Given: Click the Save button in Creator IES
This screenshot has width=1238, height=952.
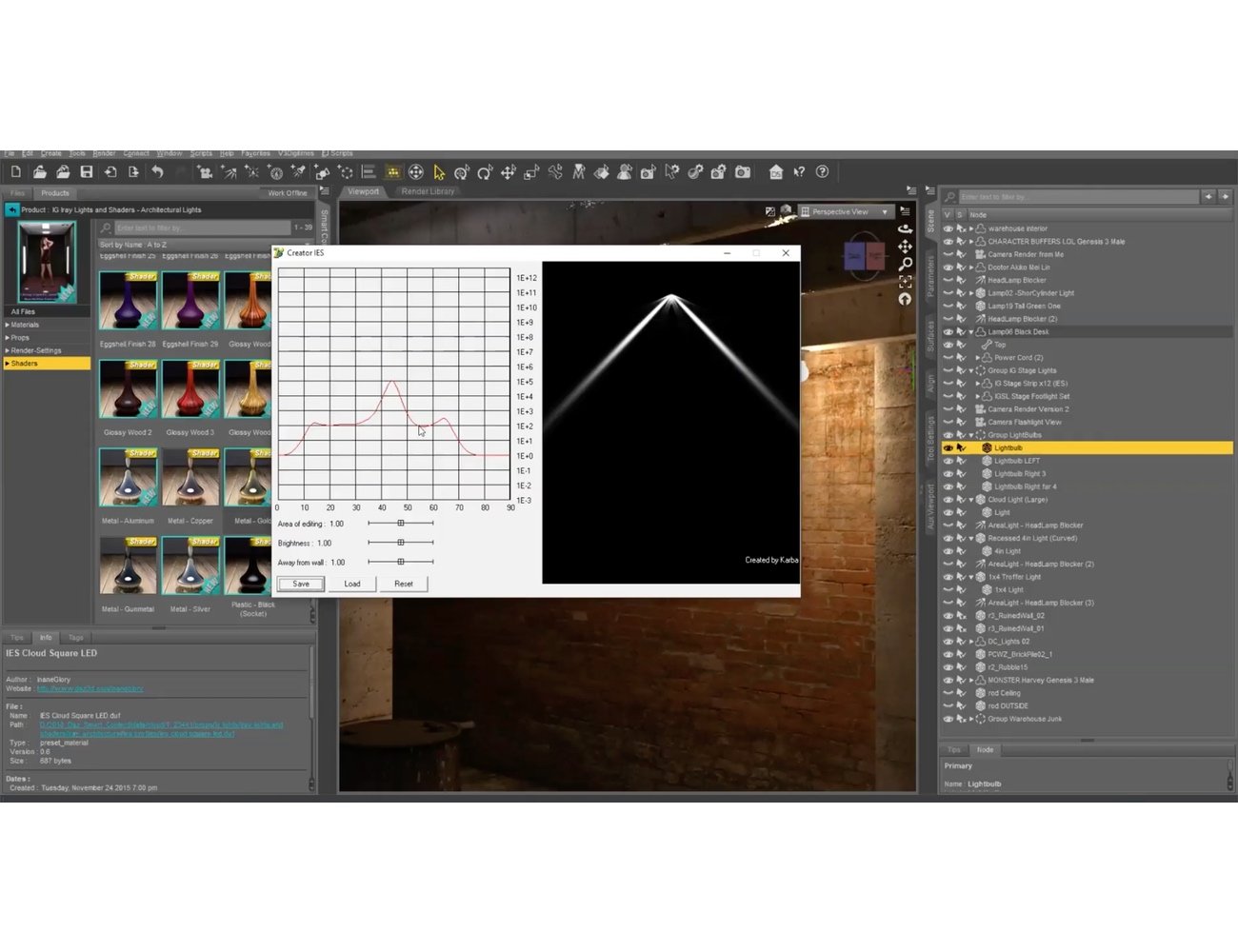Looking at the screenshot, I should [x=301, y=584].
